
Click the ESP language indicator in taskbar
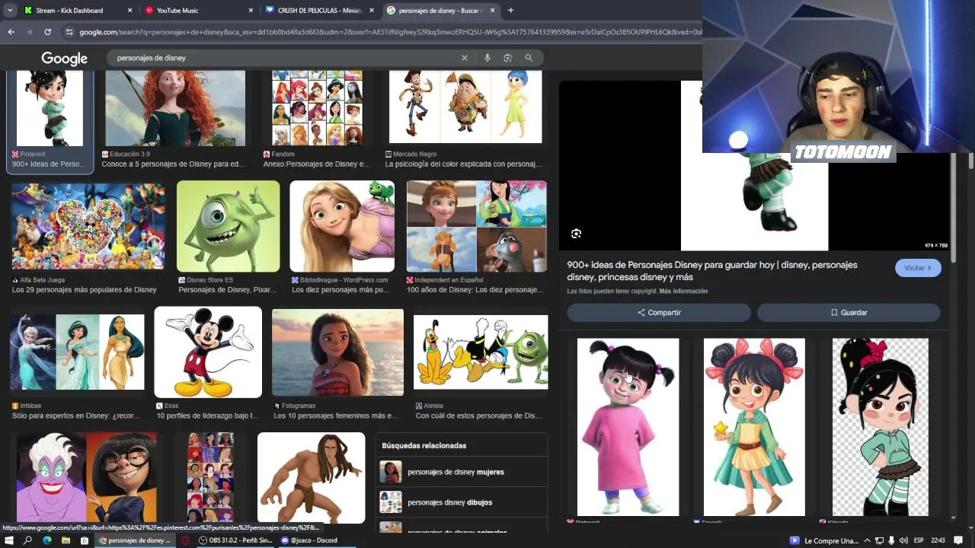[919, 540]
